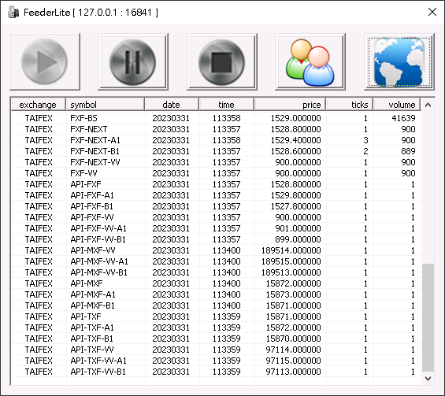Click the ticks column header
This screenshot has width=445, height=396.
click(x=350, y=105)
